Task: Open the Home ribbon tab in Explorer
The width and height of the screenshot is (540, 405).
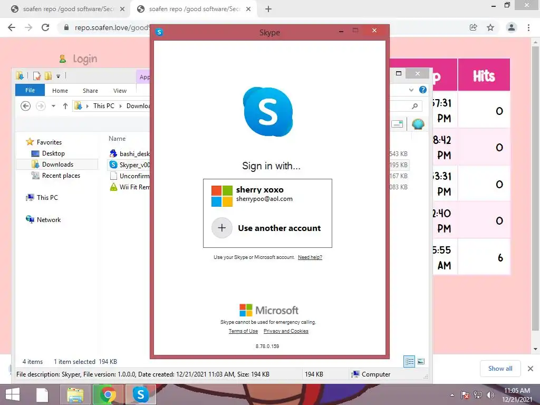Action: click(60, 91)
